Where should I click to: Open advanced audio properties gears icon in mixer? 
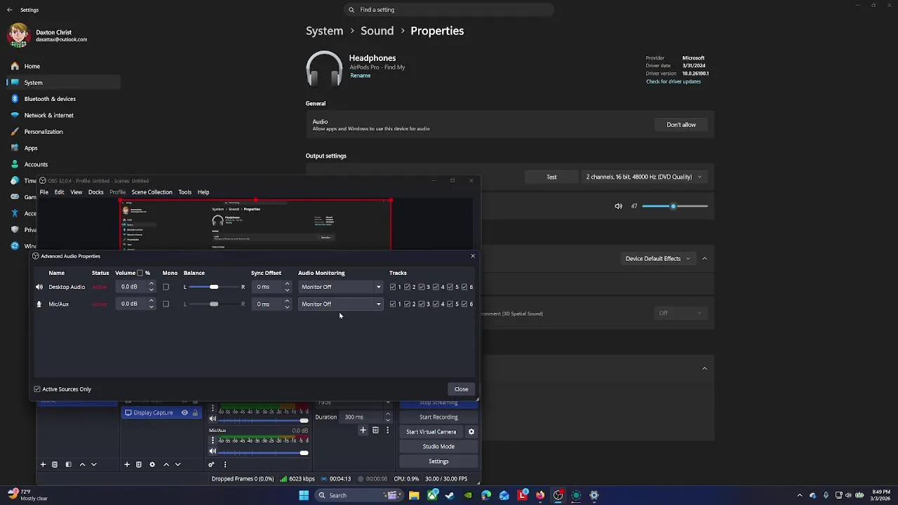(211, 464)
